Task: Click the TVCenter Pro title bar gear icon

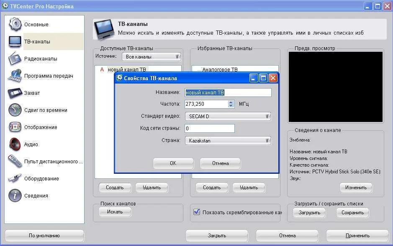Action: tap(5, 6)
